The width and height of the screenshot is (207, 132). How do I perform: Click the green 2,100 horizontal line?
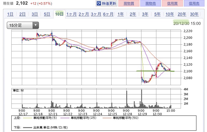coord(155,71)
